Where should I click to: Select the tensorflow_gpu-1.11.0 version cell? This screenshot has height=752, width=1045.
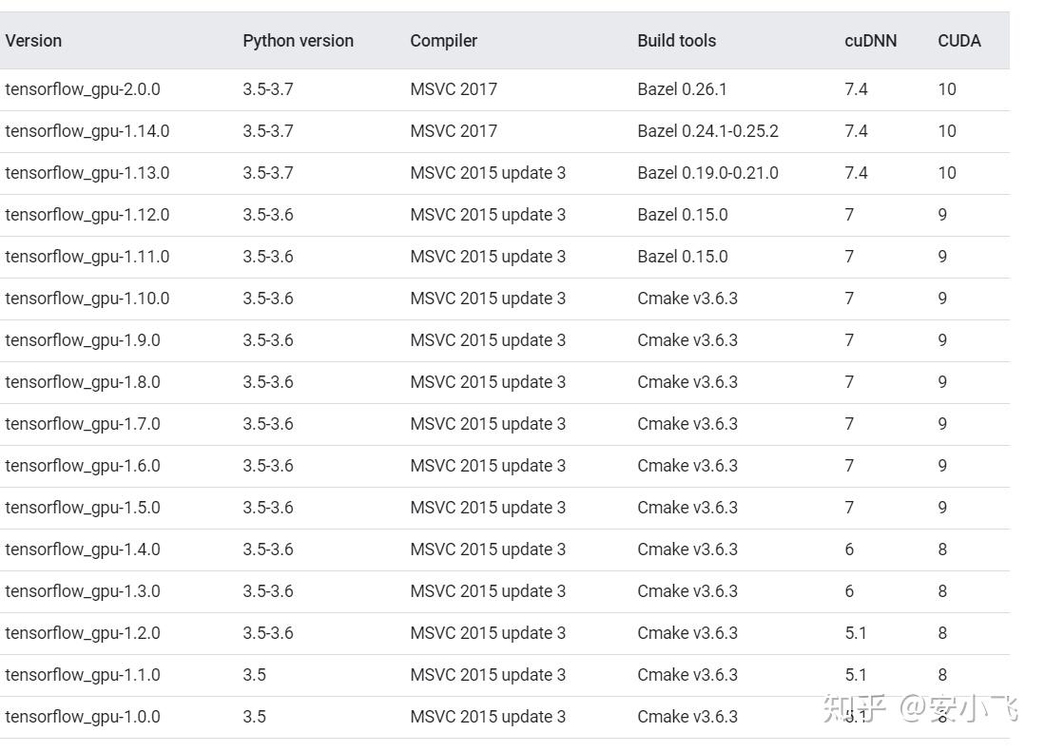point(87,257)
